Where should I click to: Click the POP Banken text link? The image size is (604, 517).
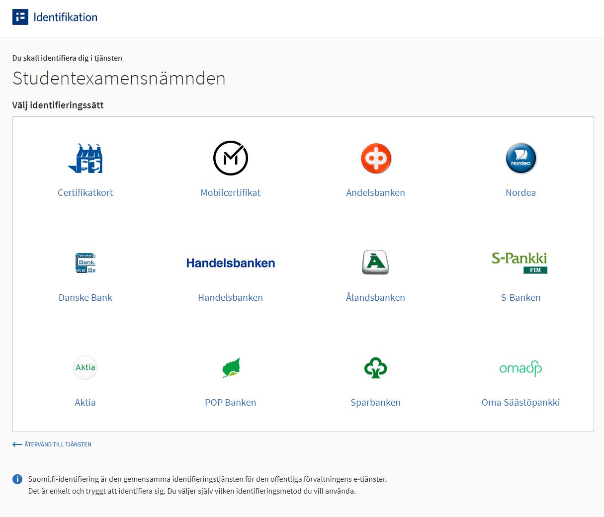(231, 403)
